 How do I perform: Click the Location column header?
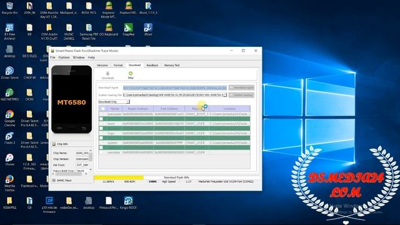229,109
